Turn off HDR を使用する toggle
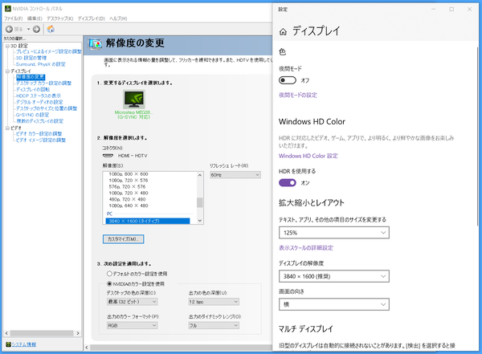The image size is (482, 354). (x=288, y=183)
